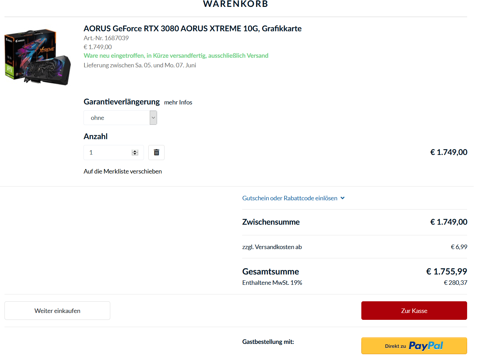The image size is (497, 359).
Task: Open product title AORUS GeForce RTX 3080 link
Action: point(192,29)
